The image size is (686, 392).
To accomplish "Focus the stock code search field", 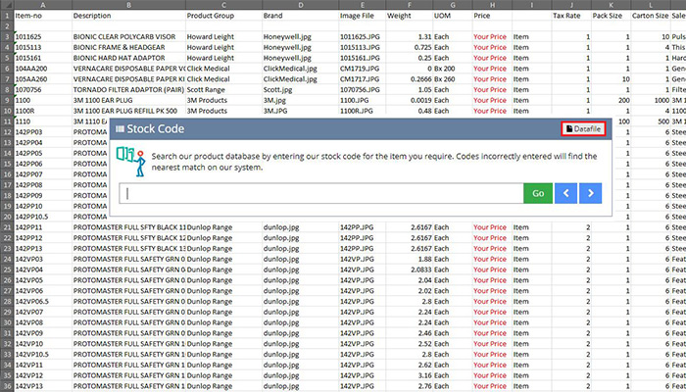I will [321, 193].
